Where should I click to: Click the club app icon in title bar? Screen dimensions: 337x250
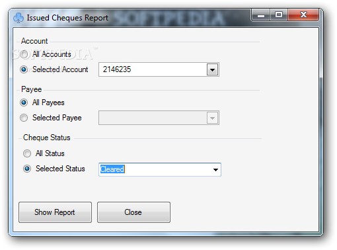coord(19,18)
